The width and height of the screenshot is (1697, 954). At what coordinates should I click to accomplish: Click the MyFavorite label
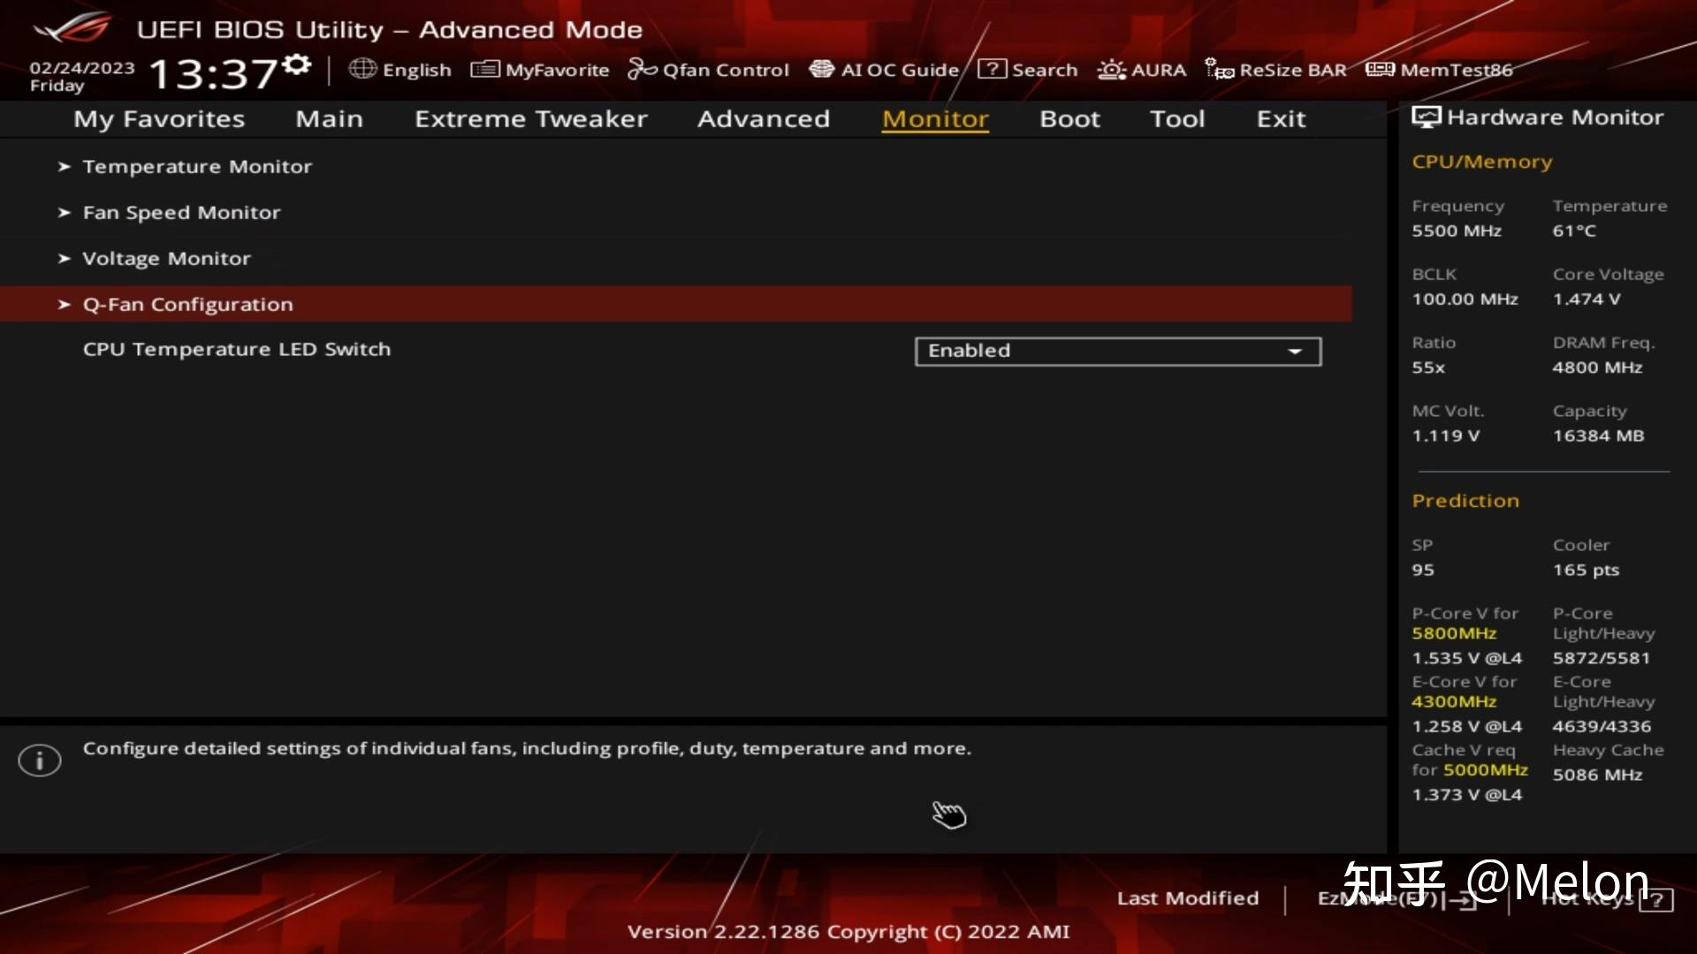tap(557, 70)
